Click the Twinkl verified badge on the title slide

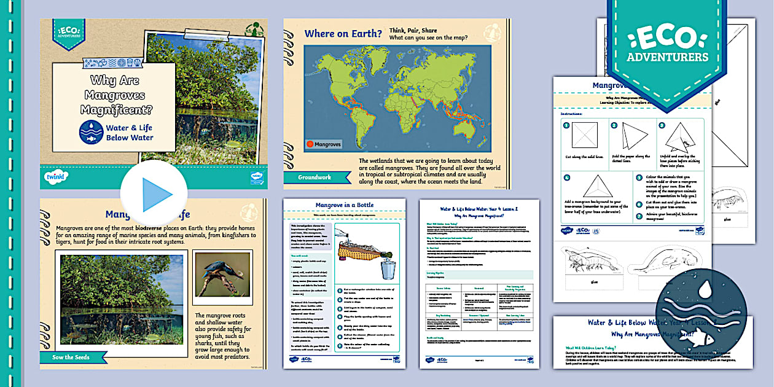click(x=258, y=178)
